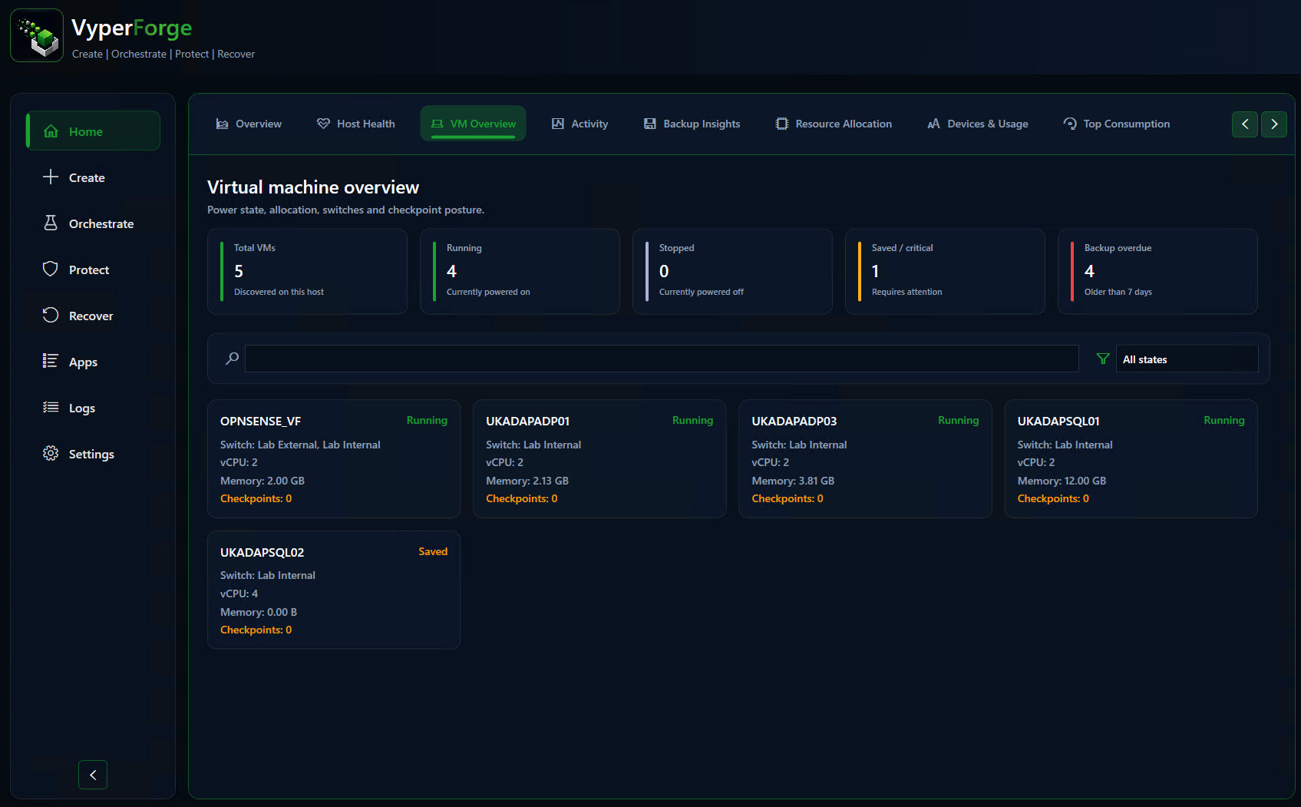Open the All states filter dropdown
This screenshot has width=1301, height=807.
[x=1187, y=359]
